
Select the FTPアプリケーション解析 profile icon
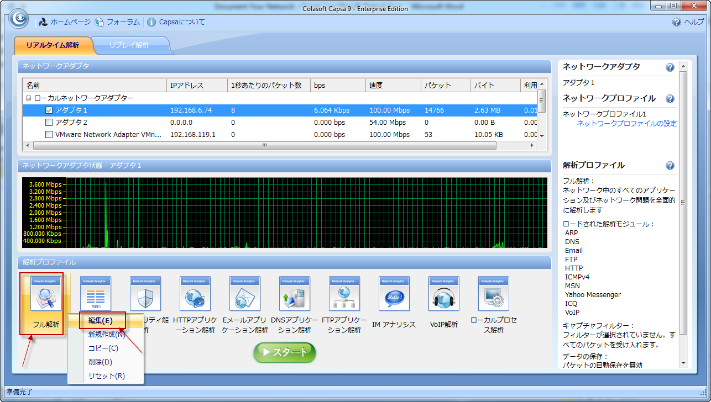click(344, 294)
